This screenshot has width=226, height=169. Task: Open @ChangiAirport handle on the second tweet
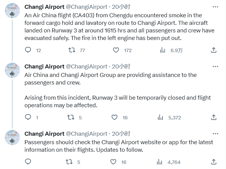[87, 67]
